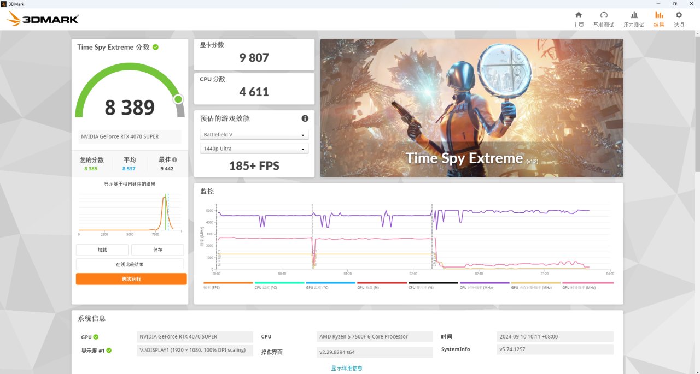Click the 显示基于相同硬件的结果 caption
The height and width of the screenshot is (374, 700).
click(x=130, y=184)
